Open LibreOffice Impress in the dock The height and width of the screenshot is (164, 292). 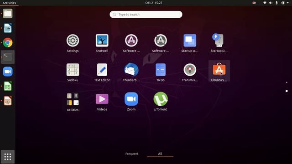click(8, 101)
